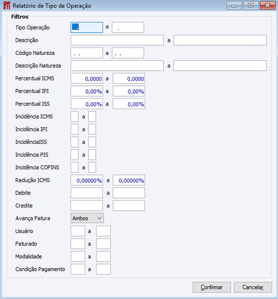Select the first Usuário field
Viewport: 278px width, 299px height.
tap(78, 231)
